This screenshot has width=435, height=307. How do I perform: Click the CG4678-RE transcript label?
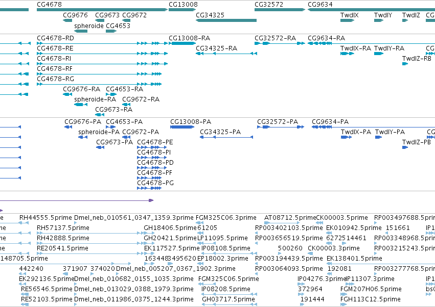(x=55, y=48)
